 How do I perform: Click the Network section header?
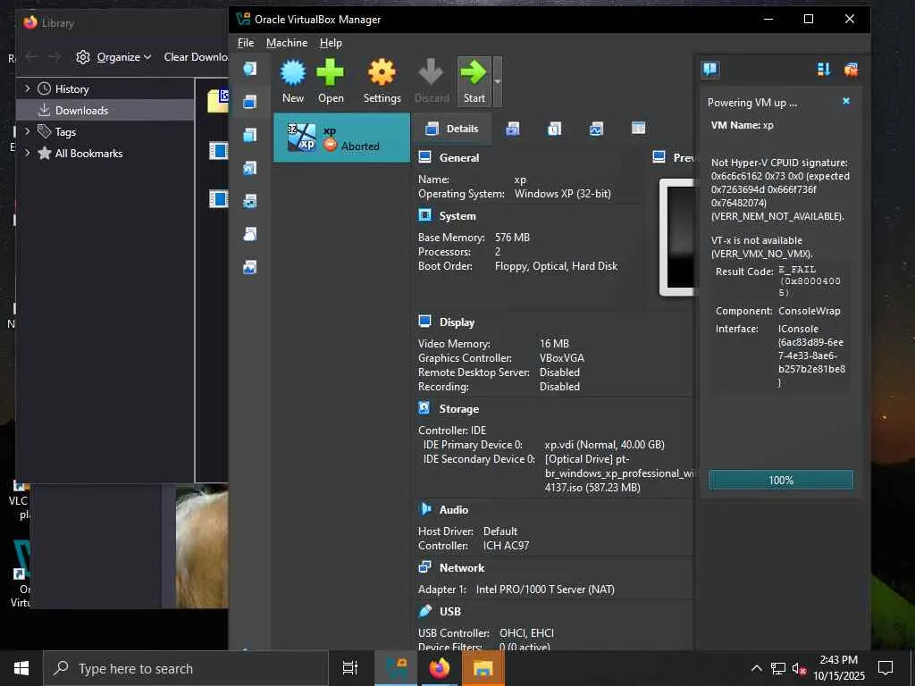(462, 567)
